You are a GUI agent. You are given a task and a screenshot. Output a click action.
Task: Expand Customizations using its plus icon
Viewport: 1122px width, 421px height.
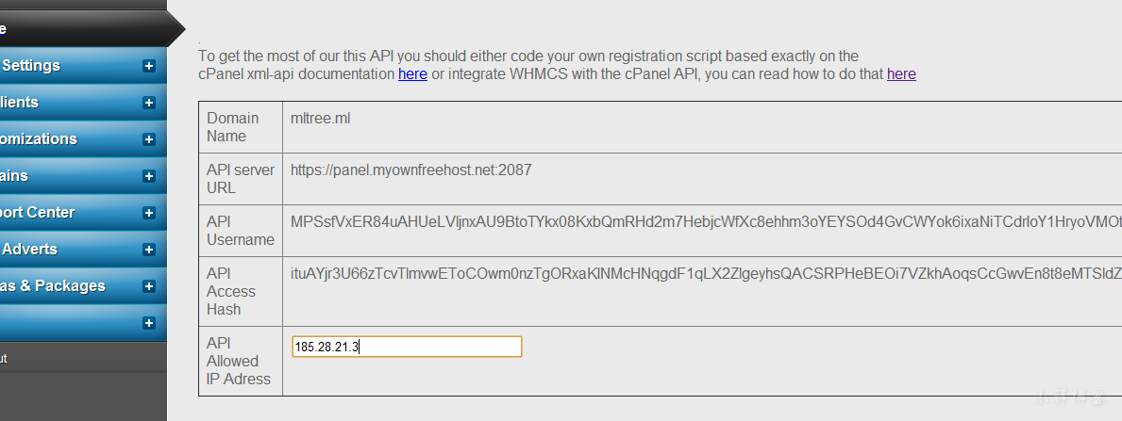tap(149, 139)
